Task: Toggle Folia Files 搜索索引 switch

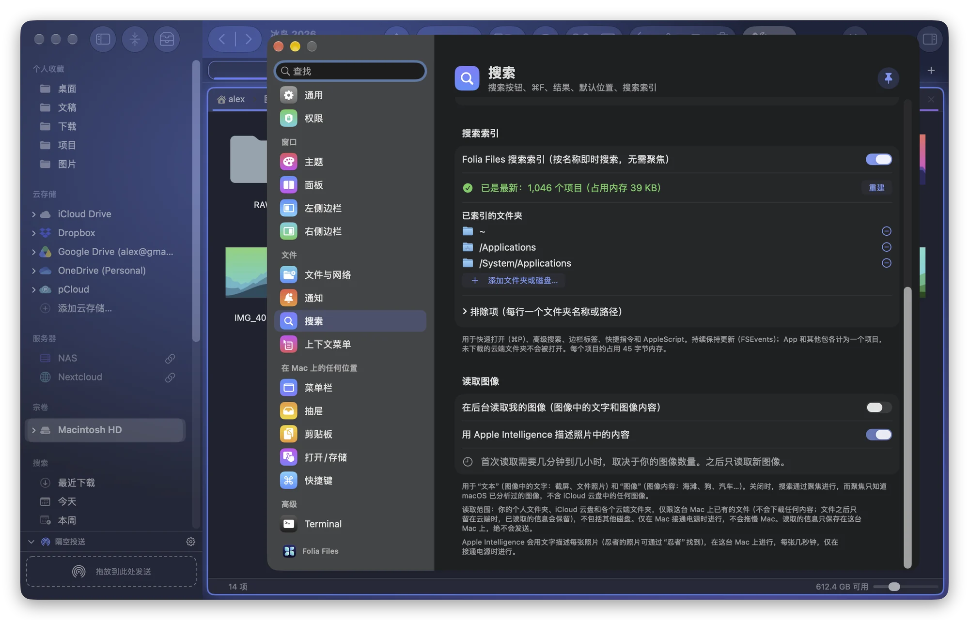Action: tap(878, 159)
